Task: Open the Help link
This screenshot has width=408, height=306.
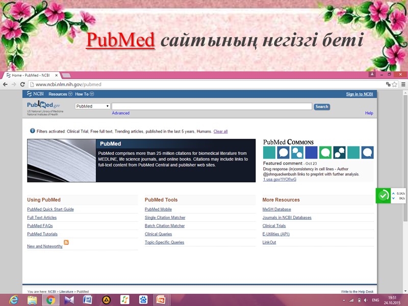Action: click(369, 113)
